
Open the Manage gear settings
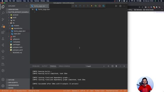point(3,86)
